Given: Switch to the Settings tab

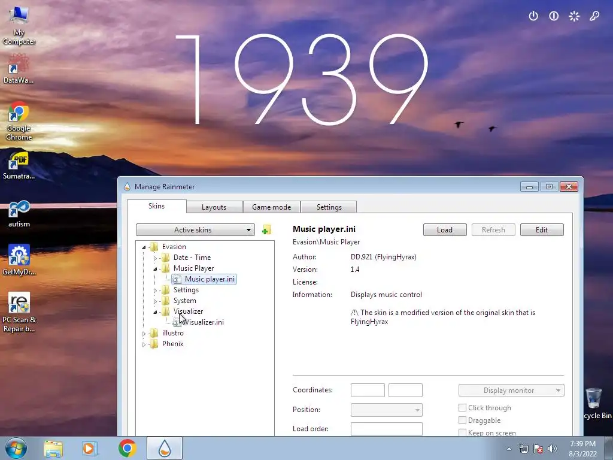Looking at the screenshot, I should pyautogui.click(x=329, y=207).
